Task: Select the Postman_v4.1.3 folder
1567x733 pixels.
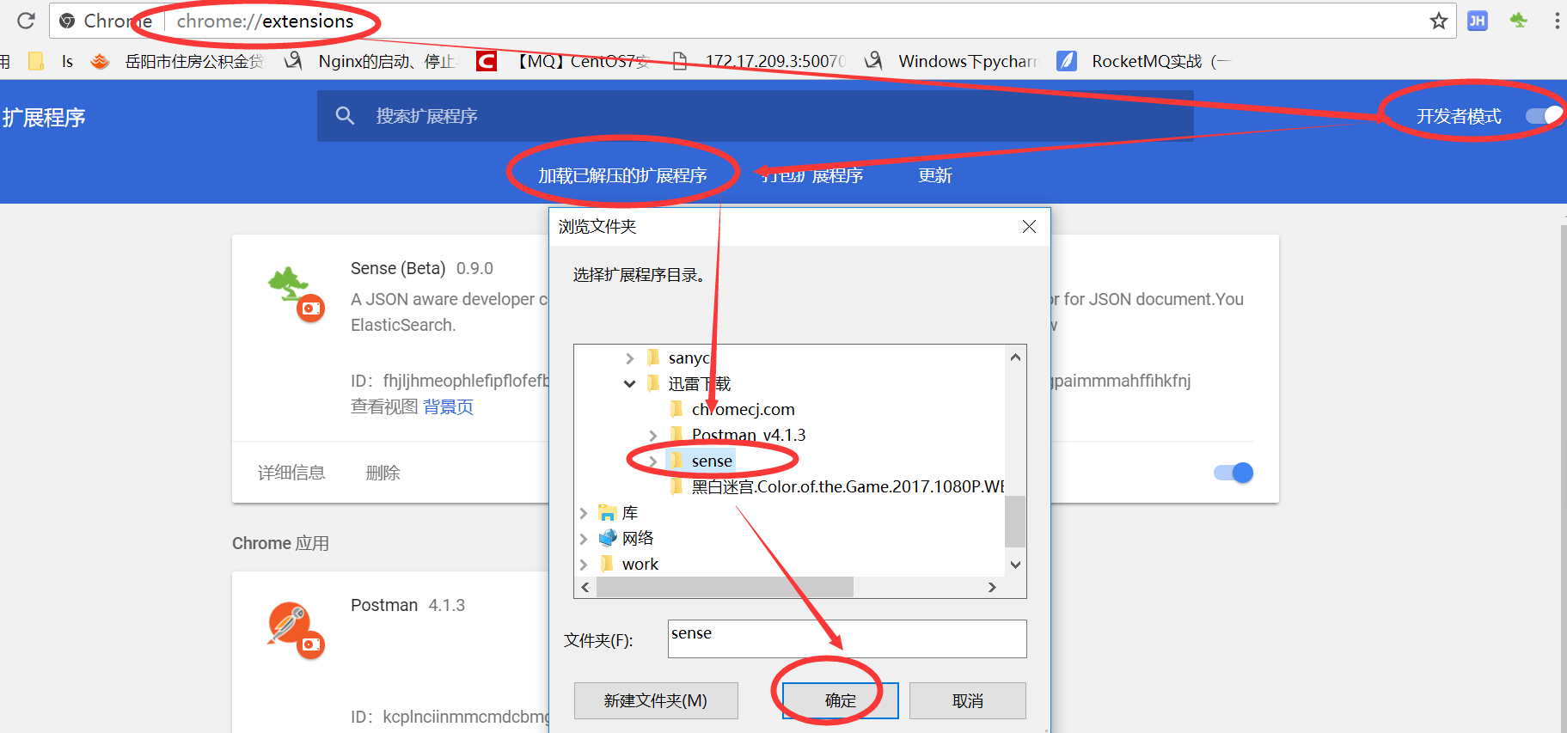Action: pyautogui.click(x=749, y=436)
